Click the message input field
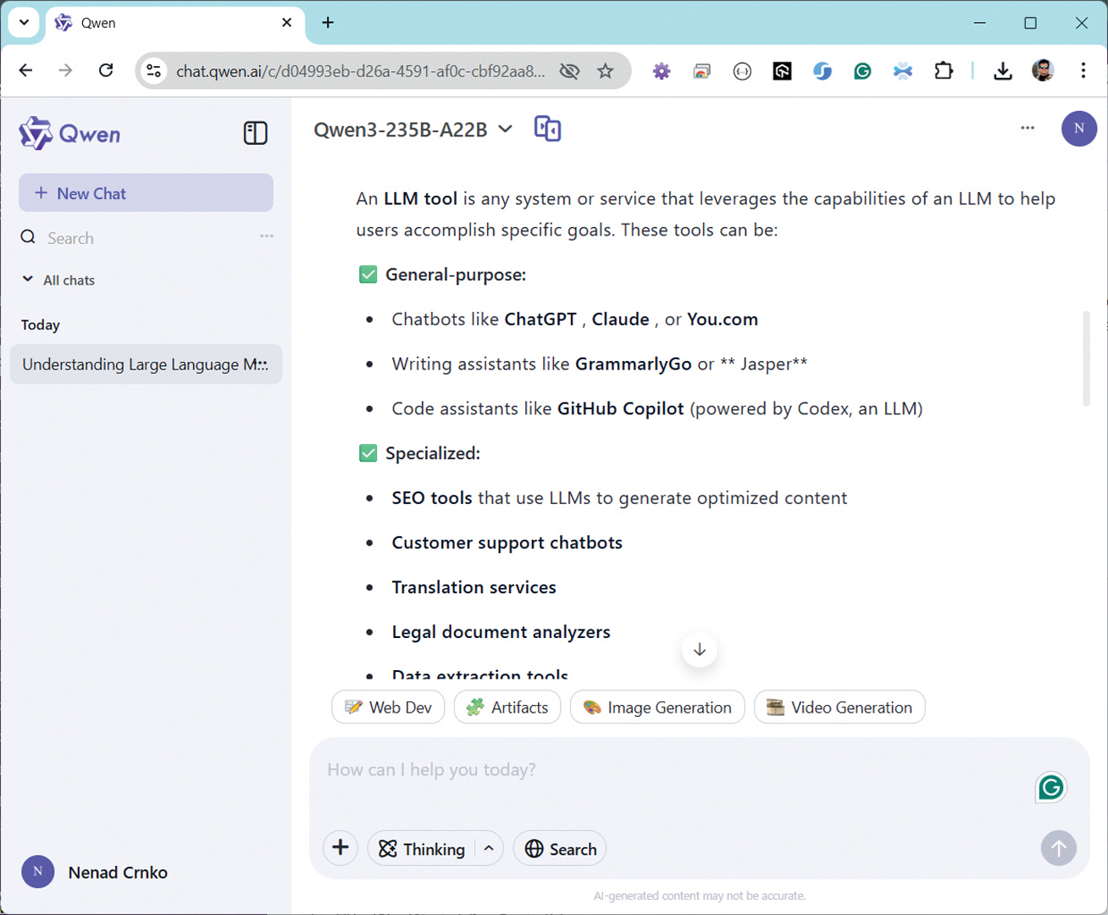The width and height of the screenshot is (1108, 915). (x=669, y=770)
